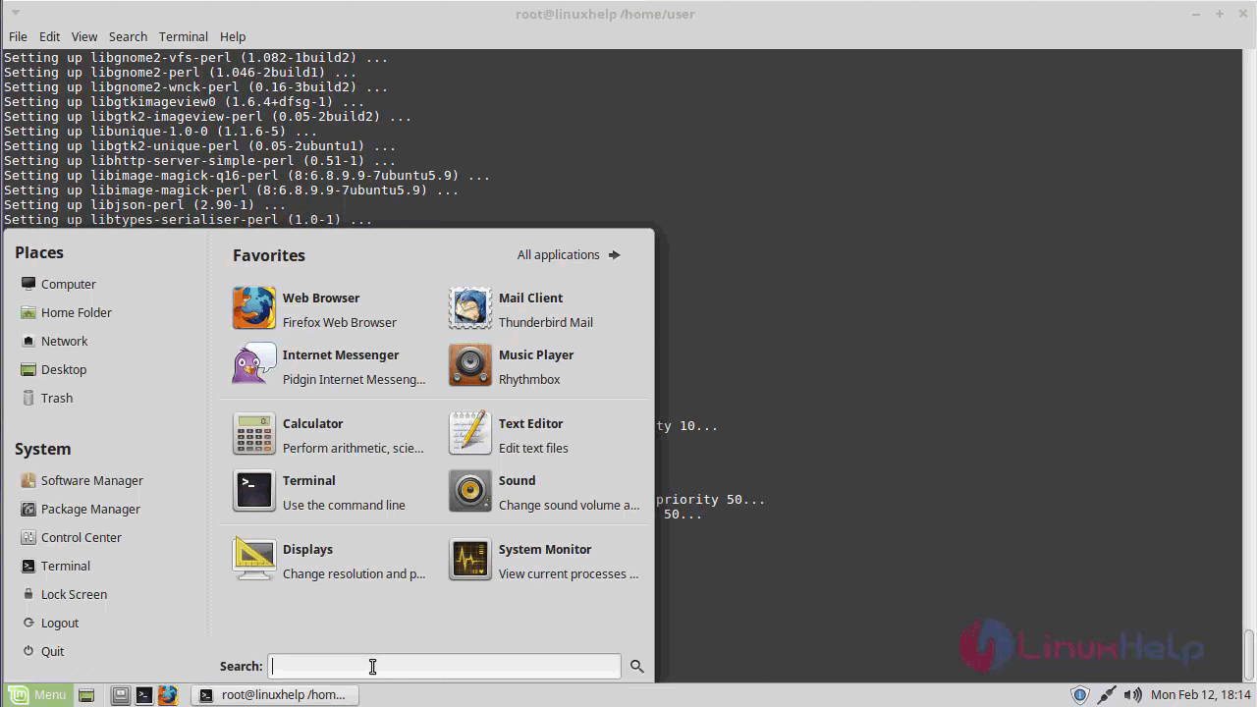Open Terminal from the Favorites grid

[x=253, y=491]
